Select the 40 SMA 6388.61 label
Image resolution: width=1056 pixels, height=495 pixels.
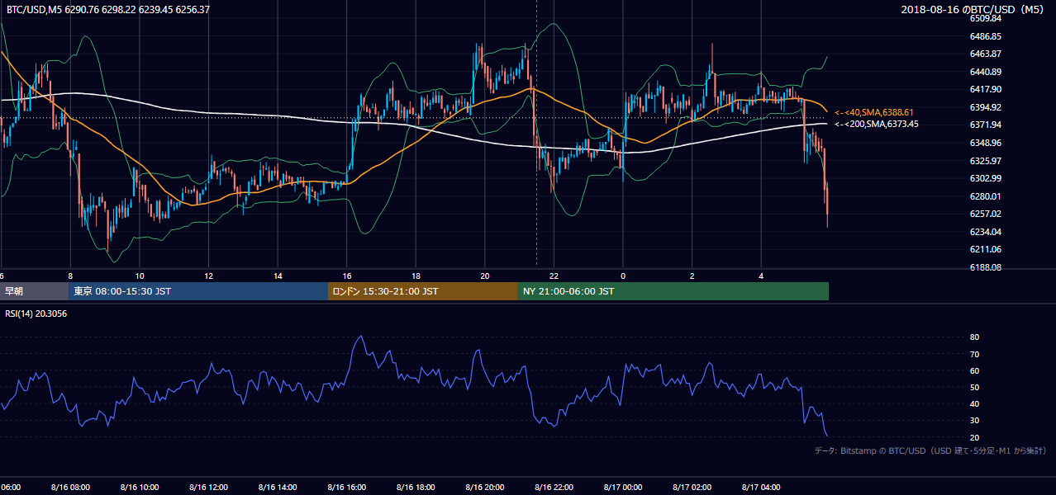876,112
